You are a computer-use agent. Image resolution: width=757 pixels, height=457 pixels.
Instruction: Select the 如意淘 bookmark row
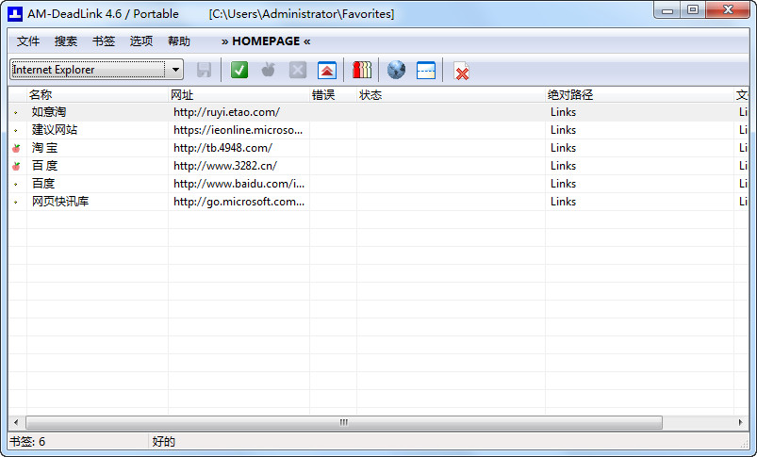coord(378,112)
